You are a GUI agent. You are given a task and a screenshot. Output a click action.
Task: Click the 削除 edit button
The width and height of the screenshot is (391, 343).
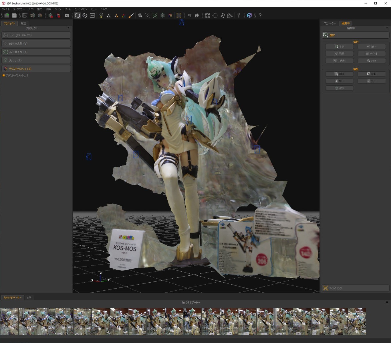(x=339, y=74)
